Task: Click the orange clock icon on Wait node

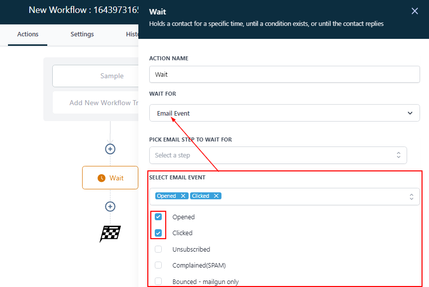Action: click(102, 178)
